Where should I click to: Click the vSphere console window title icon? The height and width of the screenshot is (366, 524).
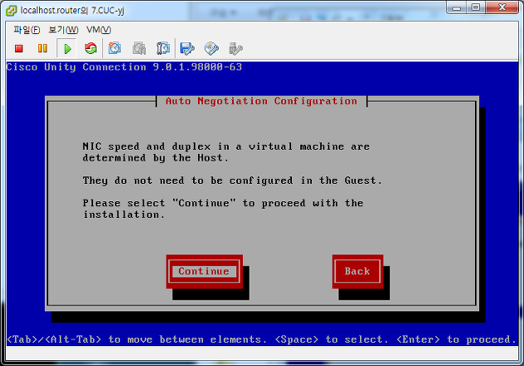(x=11, y=11)
